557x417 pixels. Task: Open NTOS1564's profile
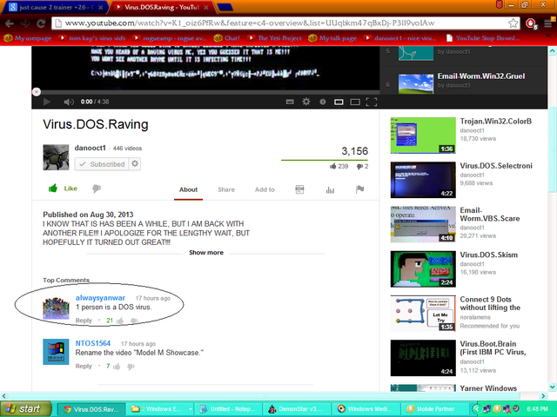(93, 343)
